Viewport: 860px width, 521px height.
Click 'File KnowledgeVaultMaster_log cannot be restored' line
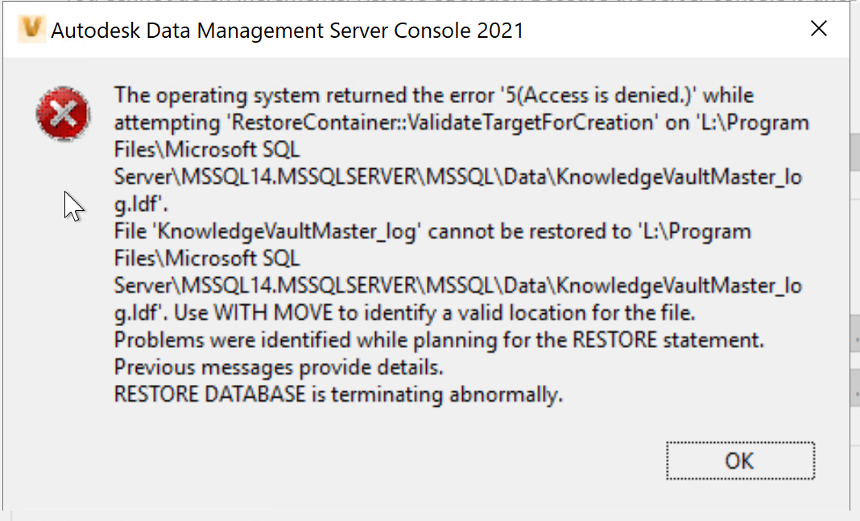[432, 232]
